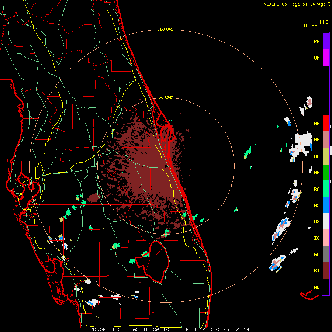Click the light pink IC legend swatch
Screen dimensions: 332x332
[x=326, y=238]
